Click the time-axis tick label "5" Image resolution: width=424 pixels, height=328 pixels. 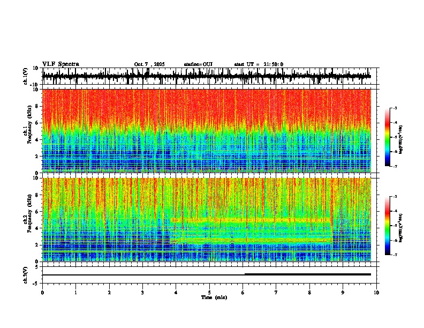coord(209,293)
